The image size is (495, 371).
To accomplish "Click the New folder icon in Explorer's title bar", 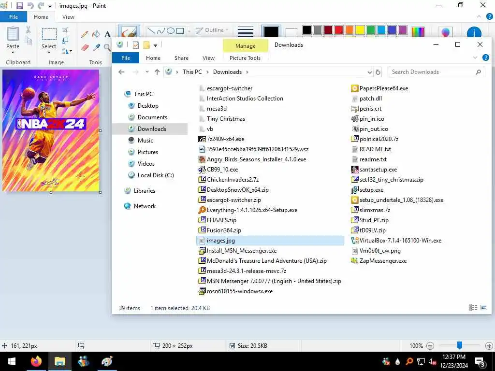I will (x=146, y=45).
